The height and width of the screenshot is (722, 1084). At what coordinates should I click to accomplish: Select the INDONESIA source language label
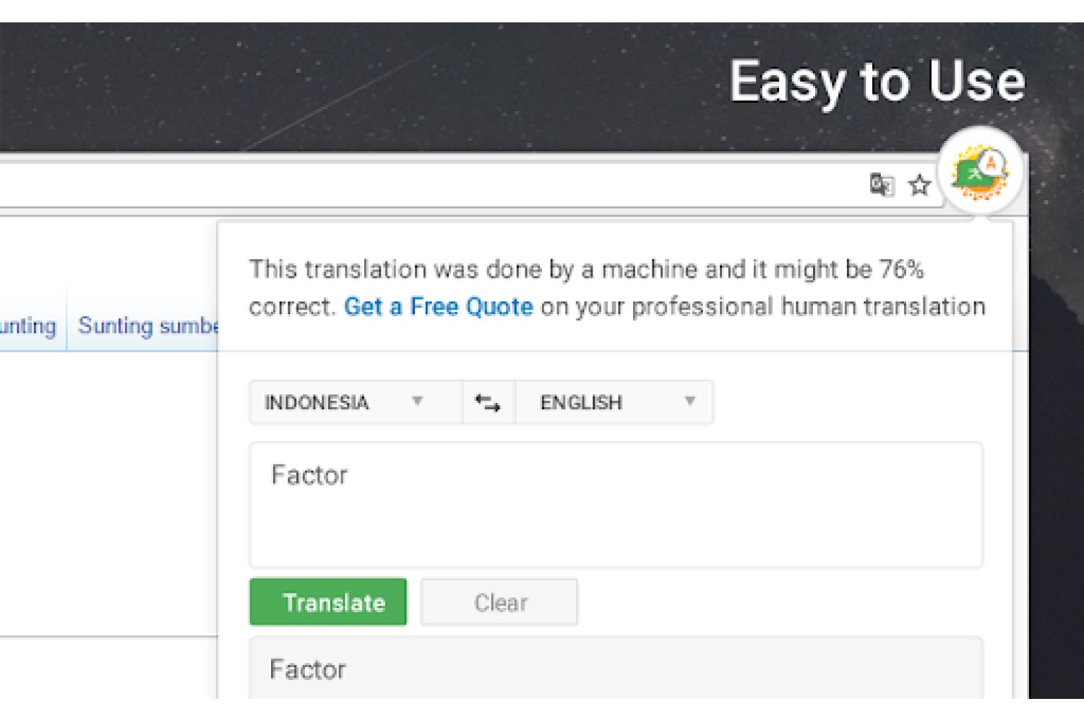click(x=317, y=402)
